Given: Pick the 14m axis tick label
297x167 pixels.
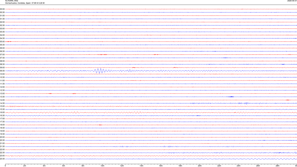Looking at the screenshot, I should point(141,166).
